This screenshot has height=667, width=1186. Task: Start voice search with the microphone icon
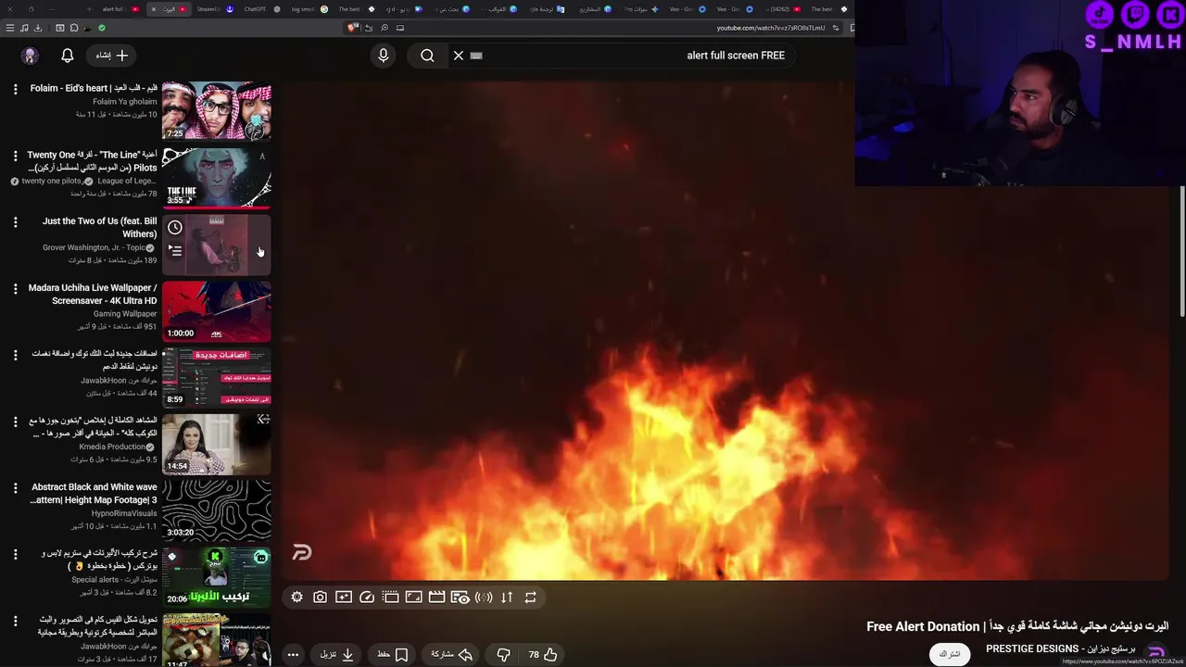[383, 56]
